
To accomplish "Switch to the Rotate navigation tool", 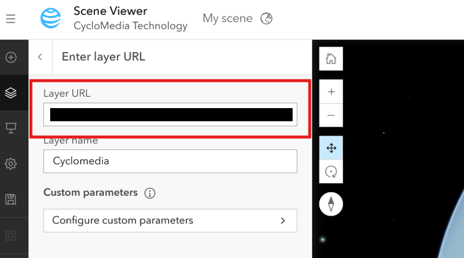I will 331,172.
